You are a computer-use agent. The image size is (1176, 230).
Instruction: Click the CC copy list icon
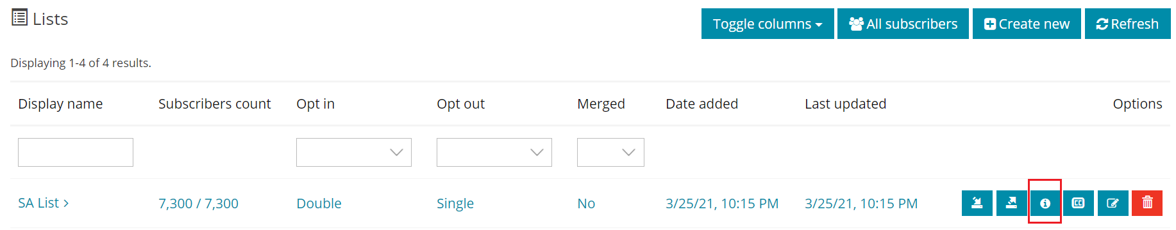tap(1079, 203)
